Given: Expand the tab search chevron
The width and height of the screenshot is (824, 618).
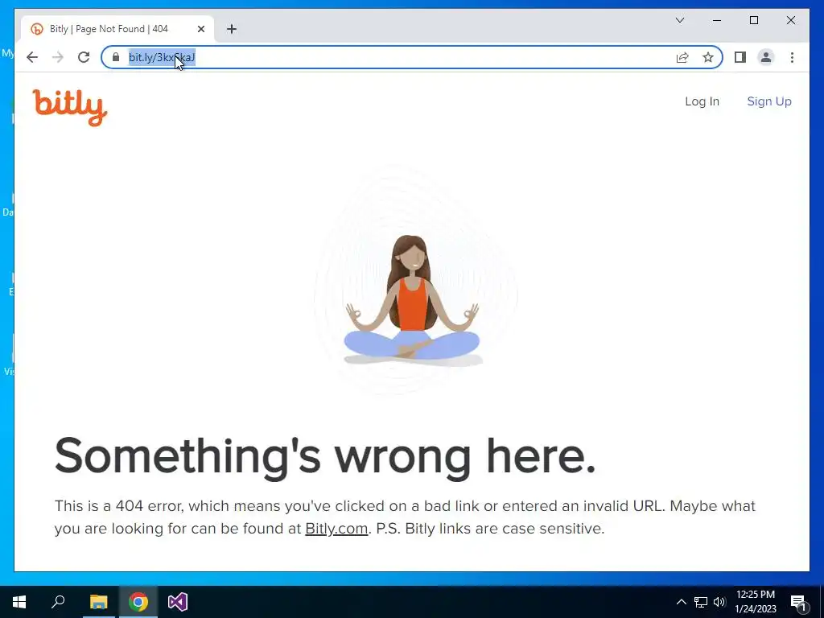Looking at the screenshot, I should pyautogui.click(x=680, y=20).
